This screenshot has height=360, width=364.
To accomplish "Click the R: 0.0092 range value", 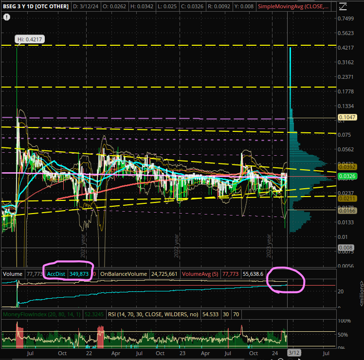I will (x=218, y=6).
